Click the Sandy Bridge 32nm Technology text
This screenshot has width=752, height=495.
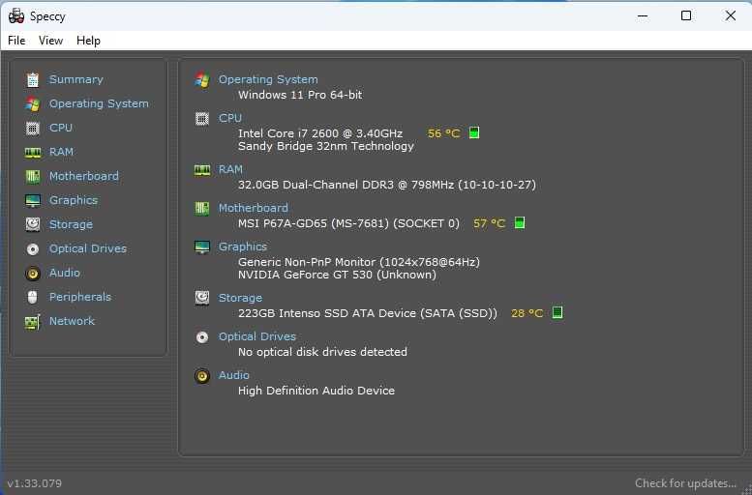click(x=326, y=146)
